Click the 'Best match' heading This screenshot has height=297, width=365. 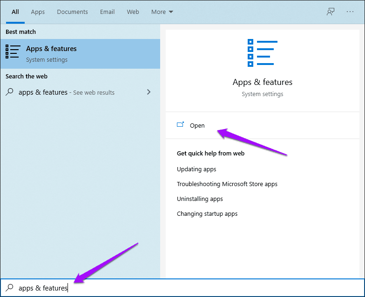pos(20,32)
